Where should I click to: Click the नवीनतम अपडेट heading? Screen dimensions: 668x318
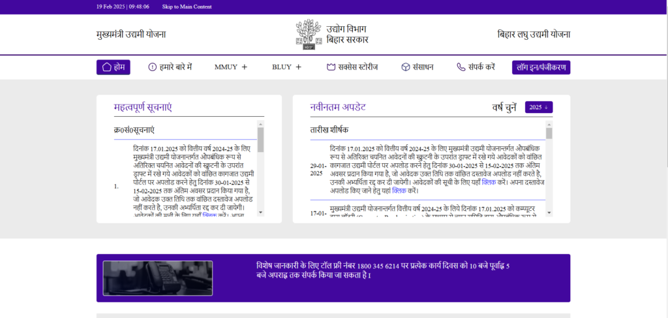pyautogui.click(x=338, y=107)
